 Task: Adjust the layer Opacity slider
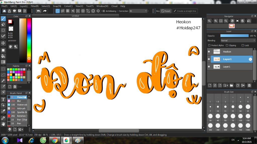tap(234, 36)
